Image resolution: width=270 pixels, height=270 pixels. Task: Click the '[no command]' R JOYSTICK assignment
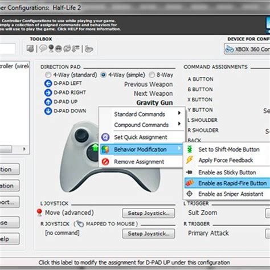62,233
